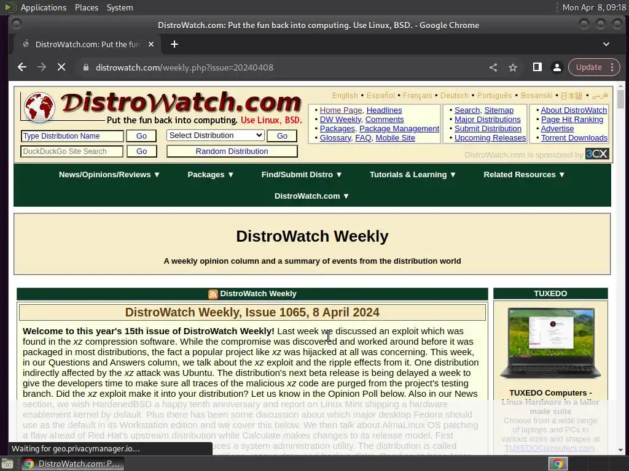Click Chrome icon in bottom panel tray
This screenshot has width=629, height=471.
coord(558,464)
